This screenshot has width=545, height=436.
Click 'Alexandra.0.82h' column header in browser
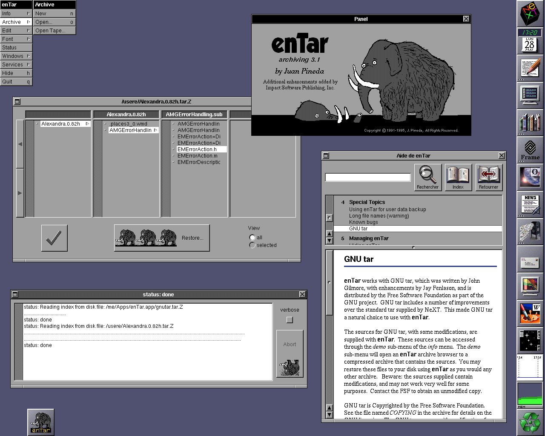pyautogui.click(x=126, y=115)
